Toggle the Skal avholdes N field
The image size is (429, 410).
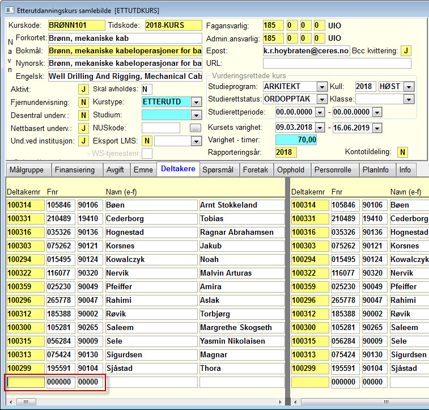pos(147,89)
